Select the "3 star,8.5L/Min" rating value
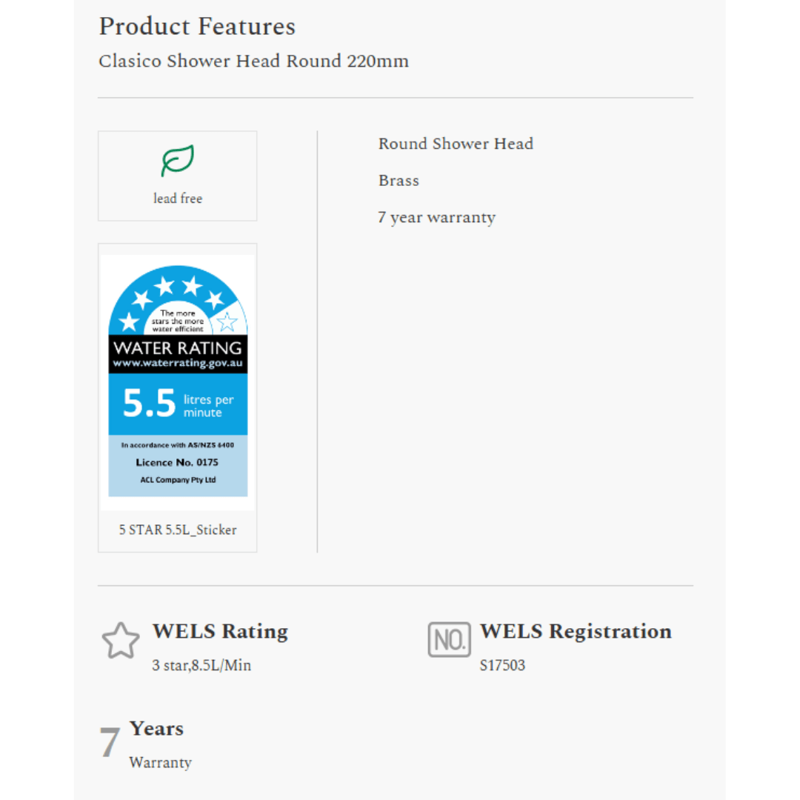Image resolution: width=800 pixels, height=800 pixels. coord(201,665)
